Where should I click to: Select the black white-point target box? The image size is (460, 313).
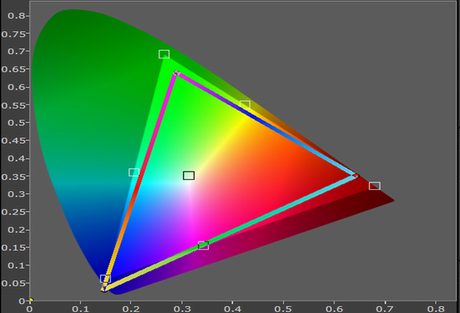[x=189, y=176]
